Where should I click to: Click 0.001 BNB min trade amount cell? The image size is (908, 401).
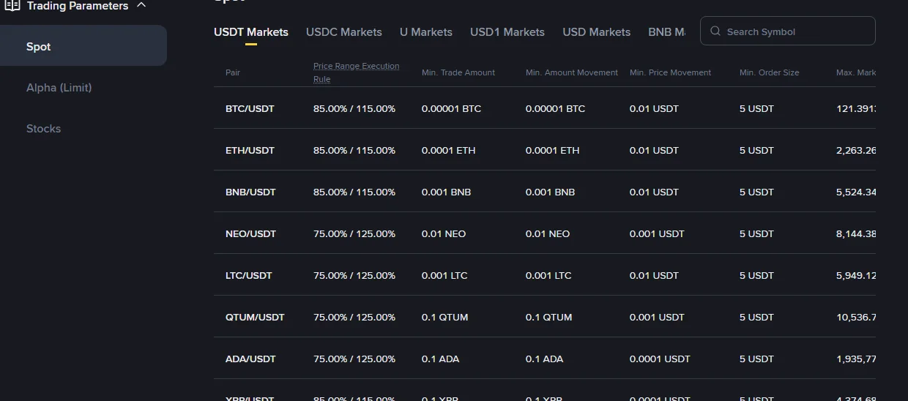pyautogui.click(x=446, y=192)
